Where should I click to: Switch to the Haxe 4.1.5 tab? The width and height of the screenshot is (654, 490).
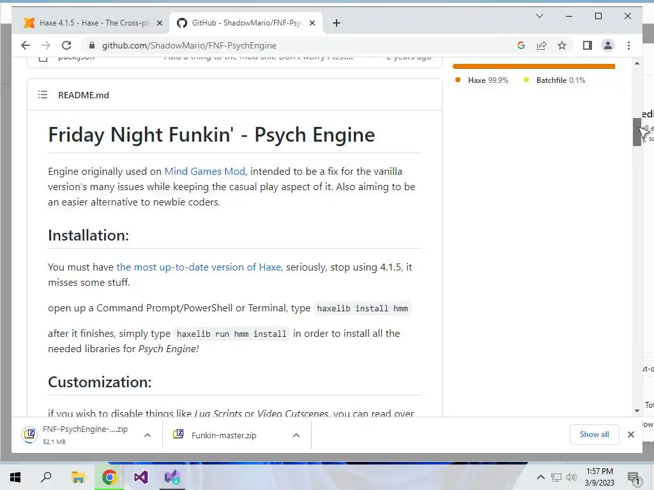click(93, 23)
